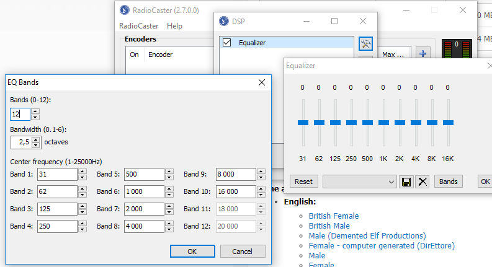Add an encoder with the blue plus icon
The image size is (492, 267).
pos(423,54)
